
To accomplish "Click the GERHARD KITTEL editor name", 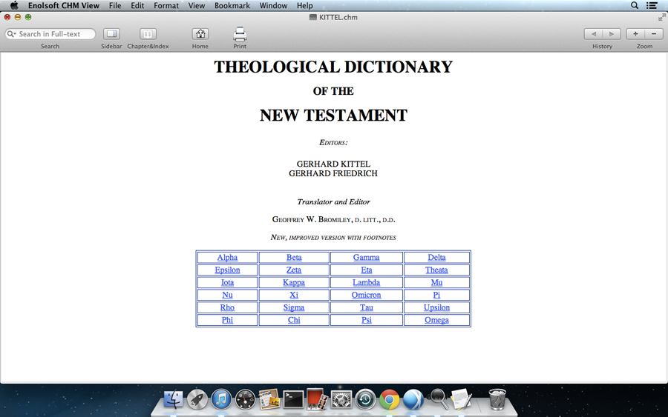I will pyautogui.click(x=333, y=164).
